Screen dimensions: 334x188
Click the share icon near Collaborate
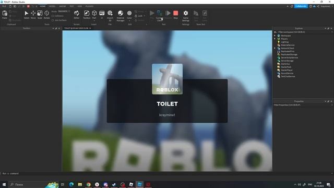click(318, 6)
